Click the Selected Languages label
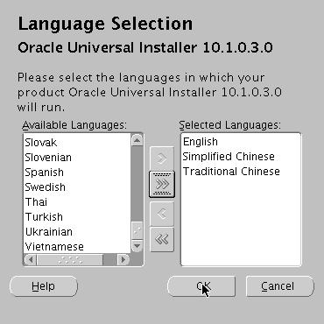The height and width of the screenshot is (324, 324). pyautogui.click(x=230, y=125)
